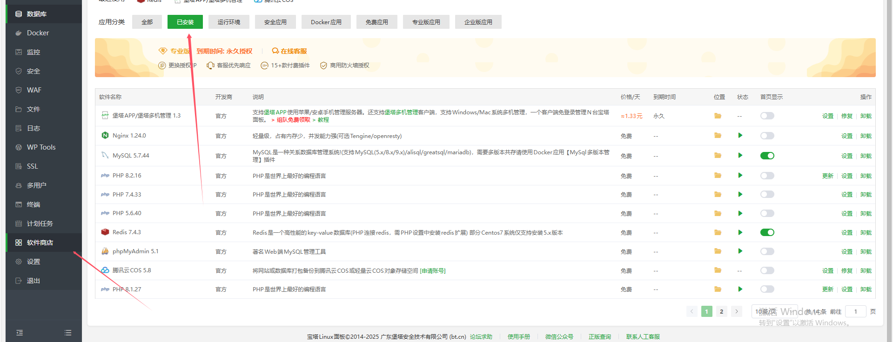Toggle homepage display for Nginx 1.24.0
This screenshot has width=893, height=342.
click(x=767, y=136)
